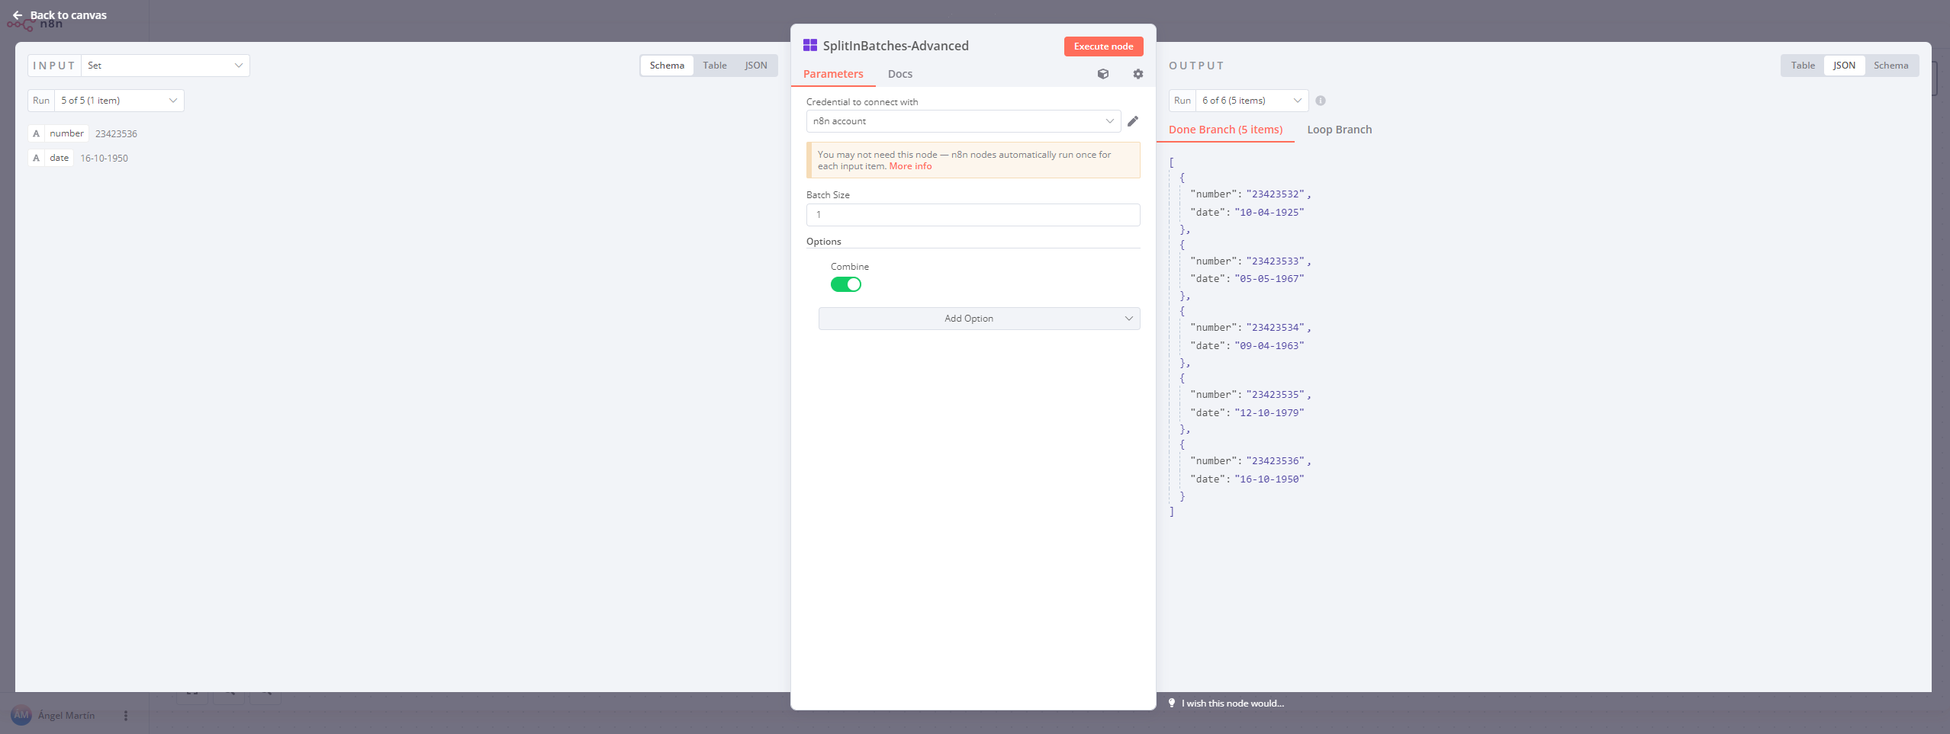Click the Batch Size input field
This screenshot has width=1950, height=734.
(973, 215)
